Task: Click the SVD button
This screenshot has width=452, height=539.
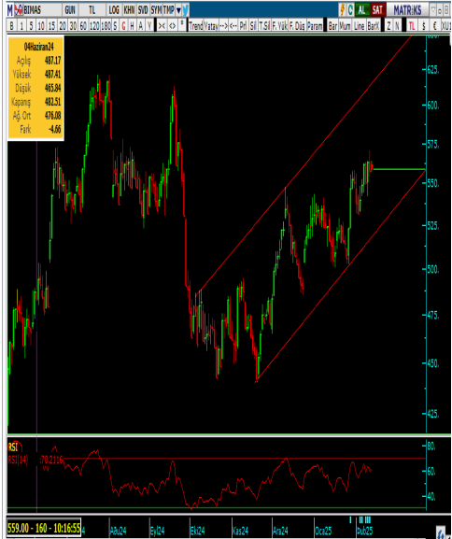Action: coord(143,10)
